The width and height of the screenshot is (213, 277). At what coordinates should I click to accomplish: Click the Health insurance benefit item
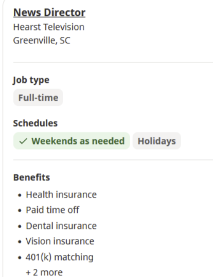tap(61, 194)
